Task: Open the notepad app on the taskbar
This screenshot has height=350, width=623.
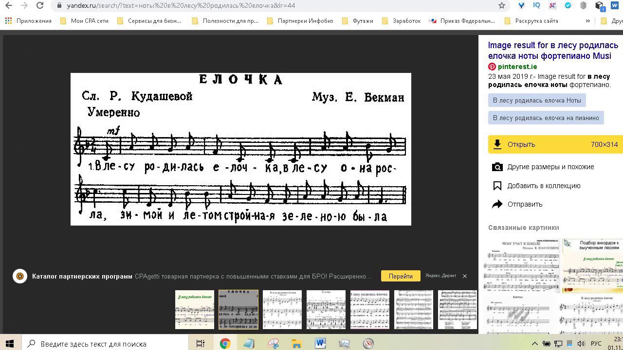Action: tap(249, 344)
